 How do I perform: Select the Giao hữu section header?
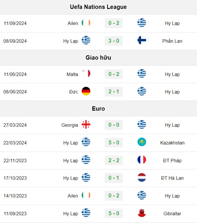(x=98, y=58)
